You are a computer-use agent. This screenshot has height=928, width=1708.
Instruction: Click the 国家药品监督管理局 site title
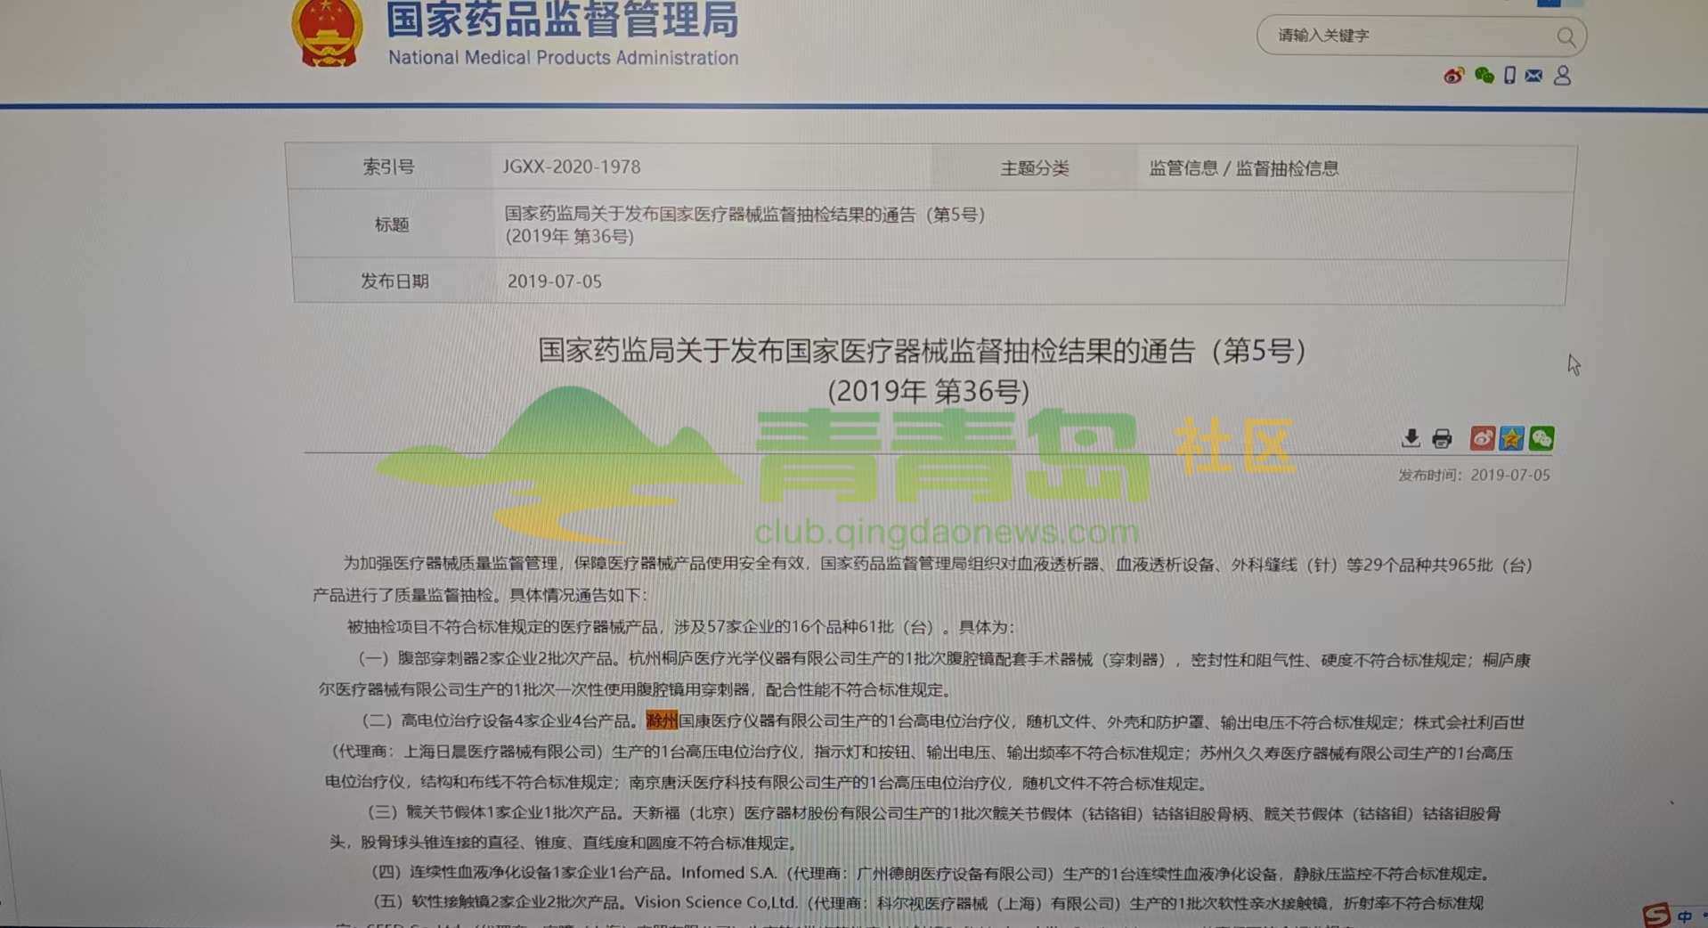[562, 20]
